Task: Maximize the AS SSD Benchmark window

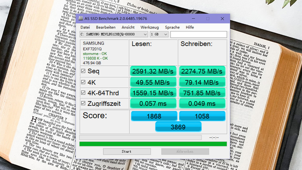Action: coord(208,18)
